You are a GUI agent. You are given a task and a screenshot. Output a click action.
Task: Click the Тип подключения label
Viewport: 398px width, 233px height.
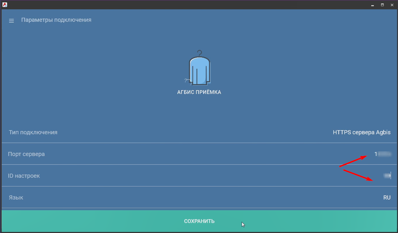33,132
